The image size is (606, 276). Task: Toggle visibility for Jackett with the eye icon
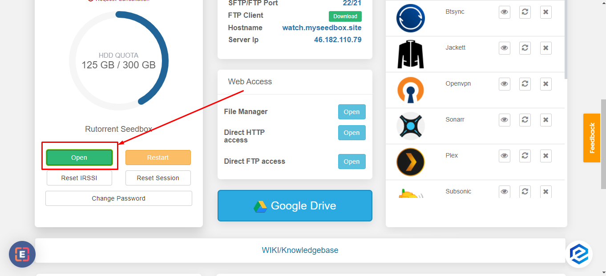point(504,47)
